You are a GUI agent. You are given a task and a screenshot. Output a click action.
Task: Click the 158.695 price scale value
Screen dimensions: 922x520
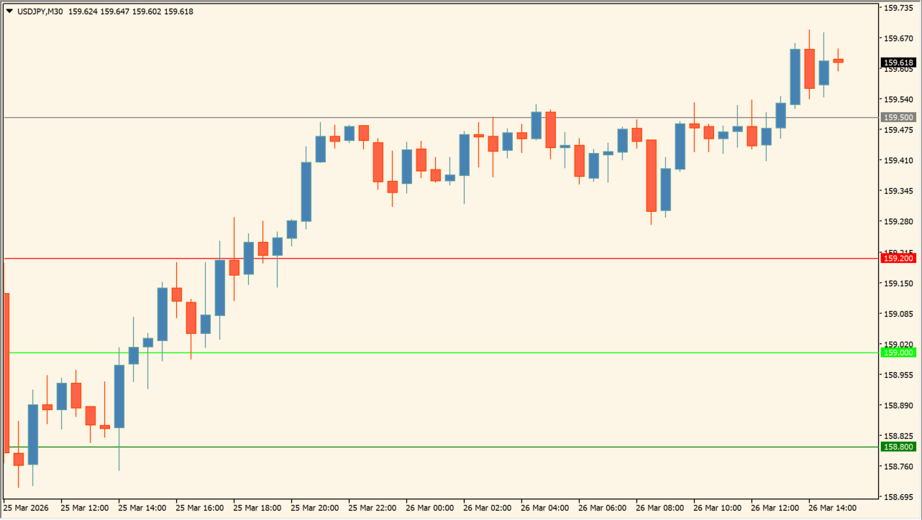tap(898, 496)
